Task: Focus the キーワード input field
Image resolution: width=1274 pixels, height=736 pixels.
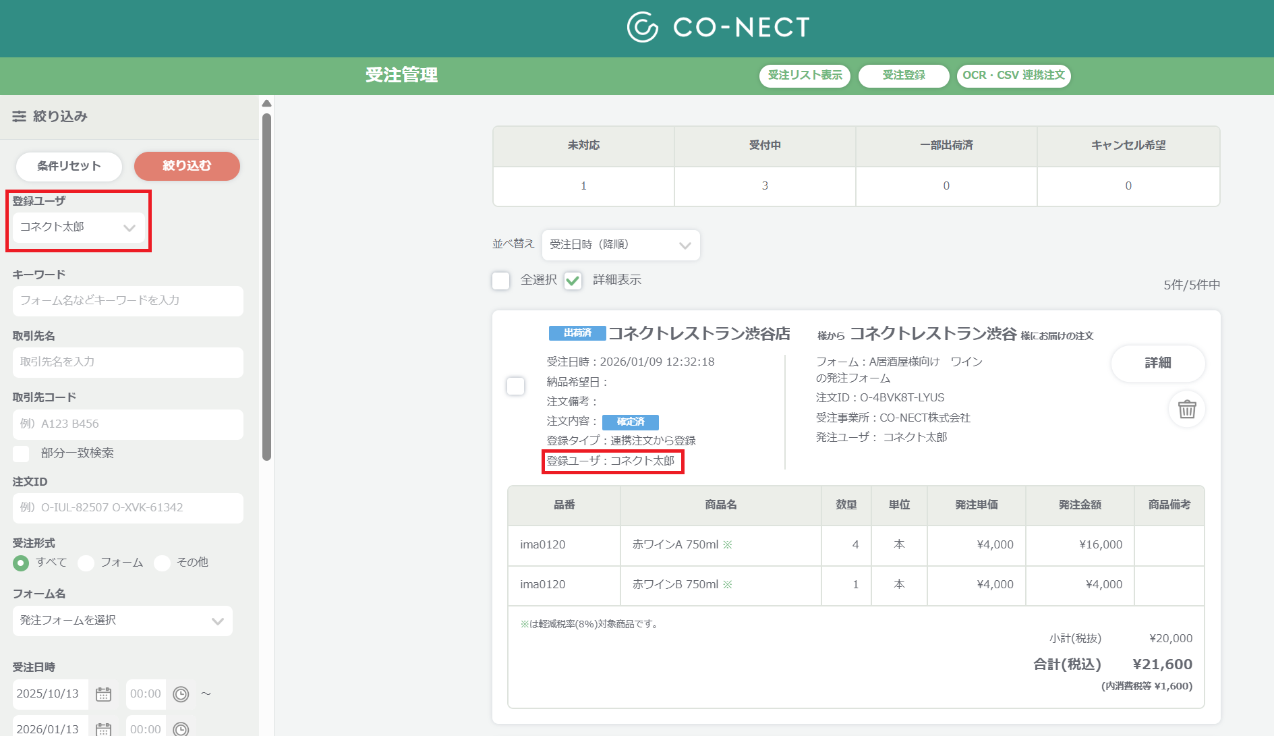Action: (128, 301)
